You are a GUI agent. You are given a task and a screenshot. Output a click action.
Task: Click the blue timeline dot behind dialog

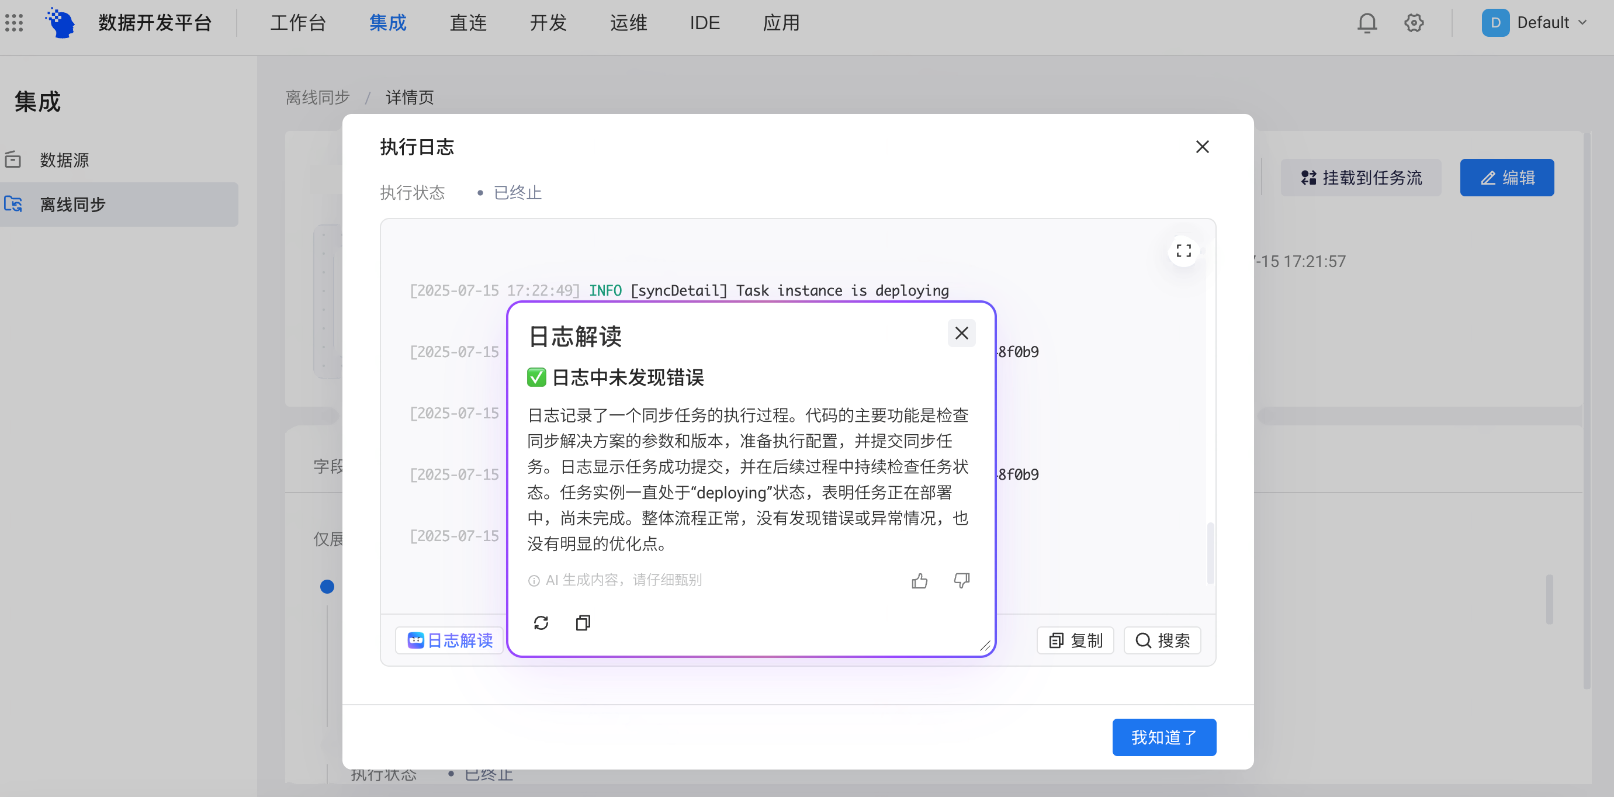pos(327,587)
